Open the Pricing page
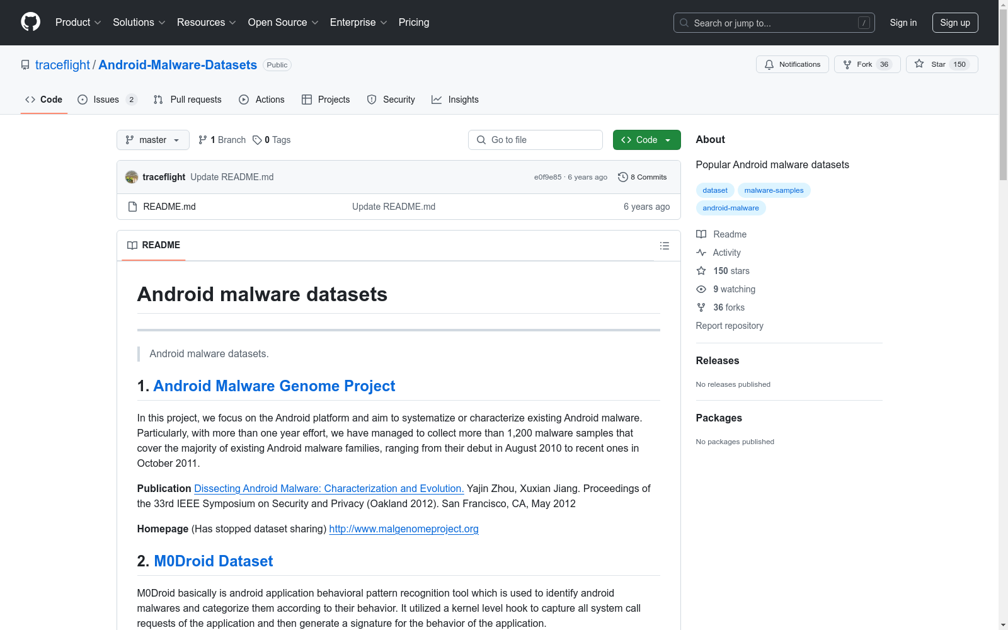The height and width of the screenshot is (630, 1008). [x=414, y=23]
